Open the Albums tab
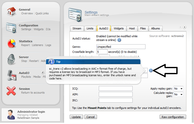This screenshot has height=124, width=194. tap(155, 28)
